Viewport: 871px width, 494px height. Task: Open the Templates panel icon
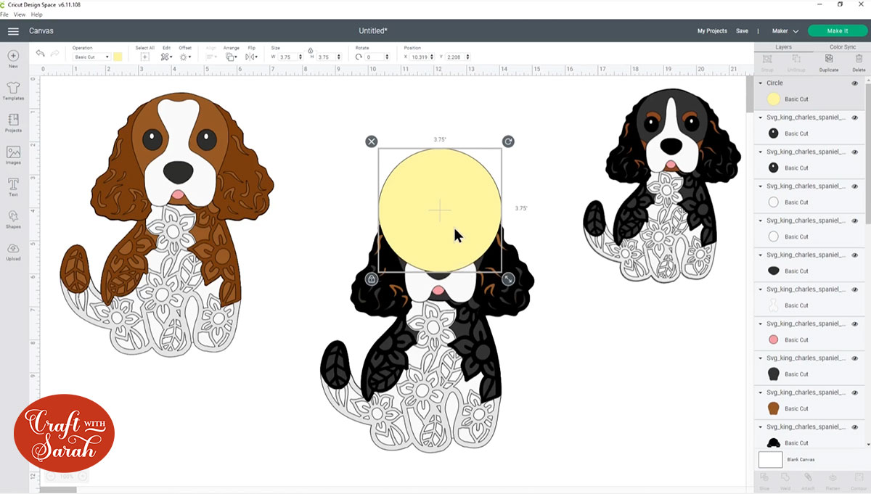[x=13, y=90]
